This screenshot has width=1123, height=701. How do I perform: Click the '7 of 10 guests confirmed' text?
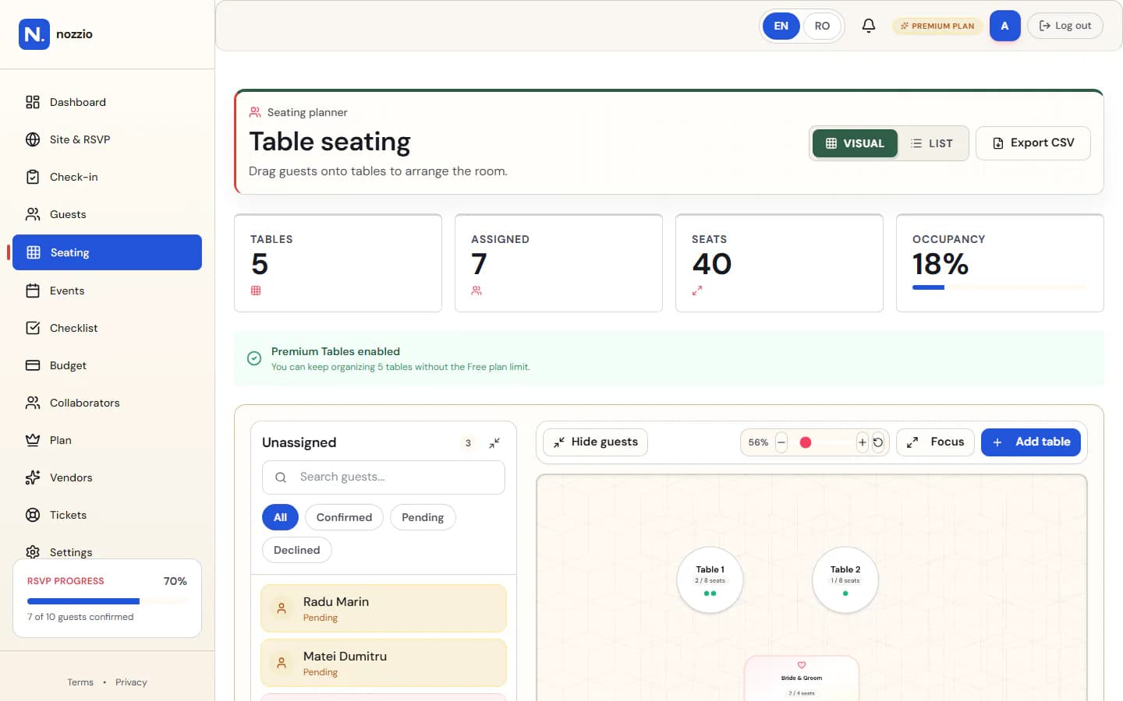coord(80,617)
